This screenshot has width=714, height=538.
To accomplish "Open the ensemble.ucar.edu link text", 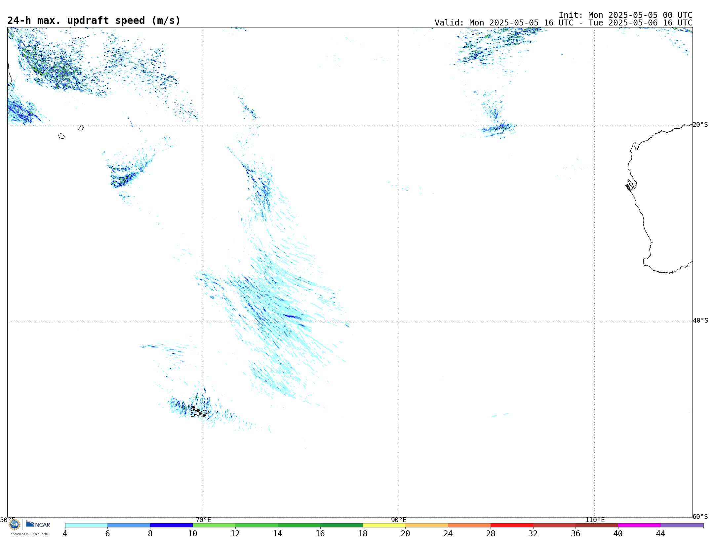I will [x=29, y=534].
